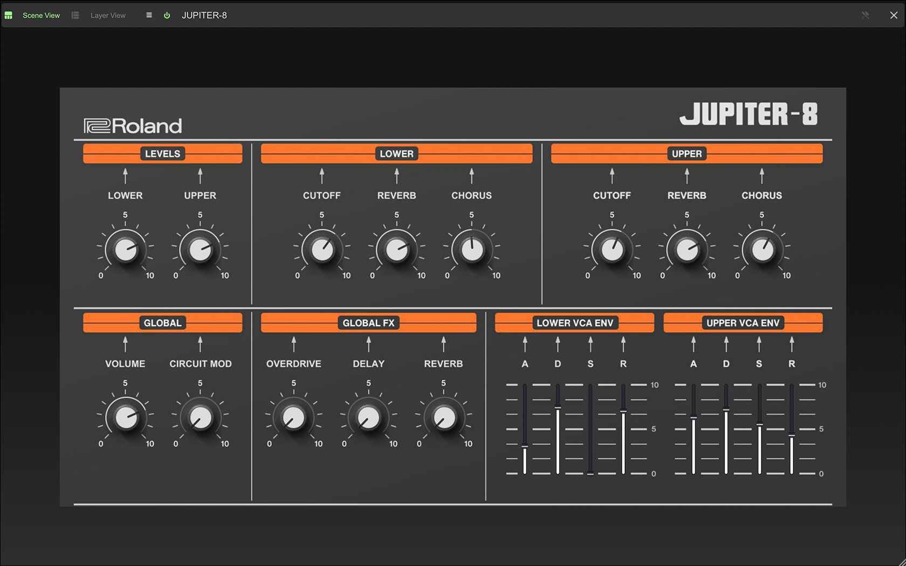Click the LEVELS Lower knob

pyautogui.click(x=126, y=250)
